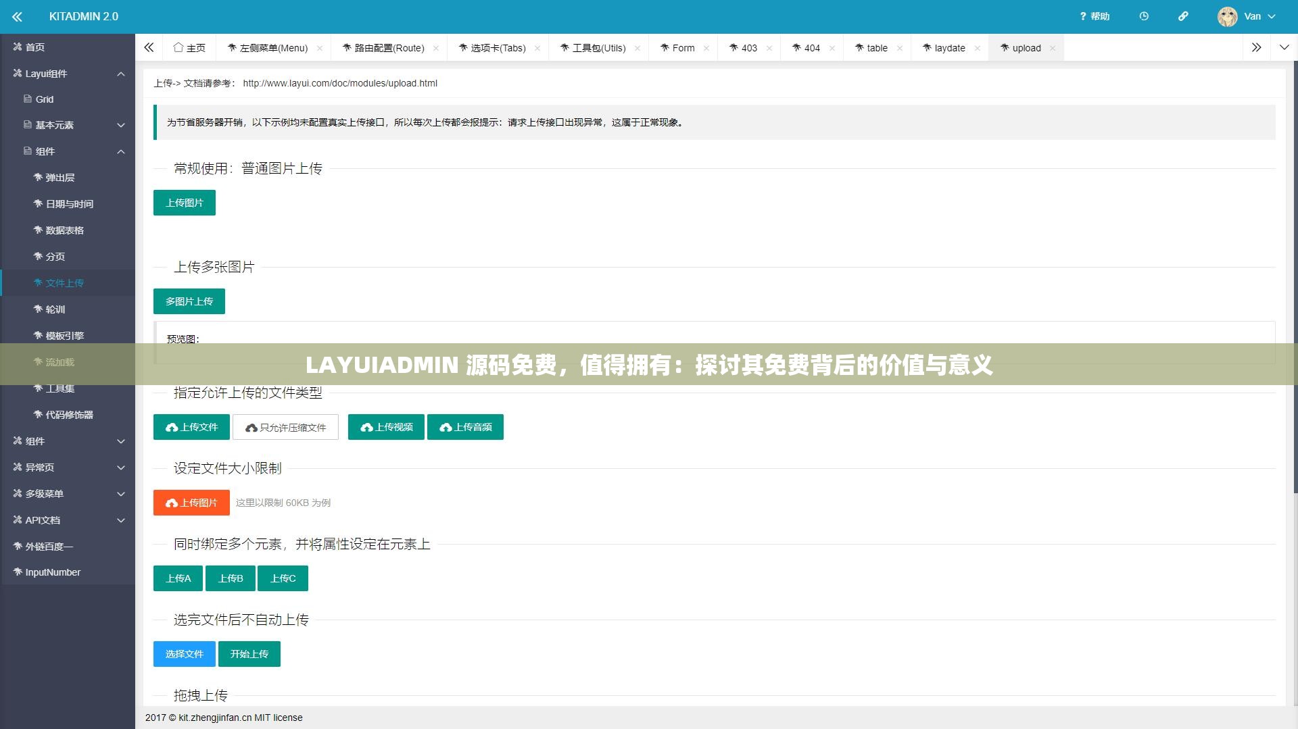Screen dimensions: 1298x729
Task: Close the 403 tab
Action: [769, 48]
